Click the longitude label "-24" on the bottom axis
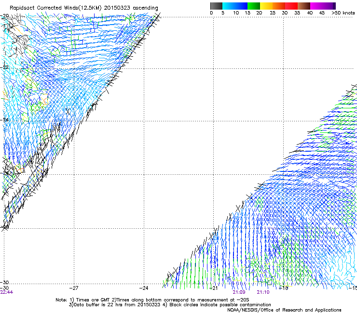 coord(144,288)
